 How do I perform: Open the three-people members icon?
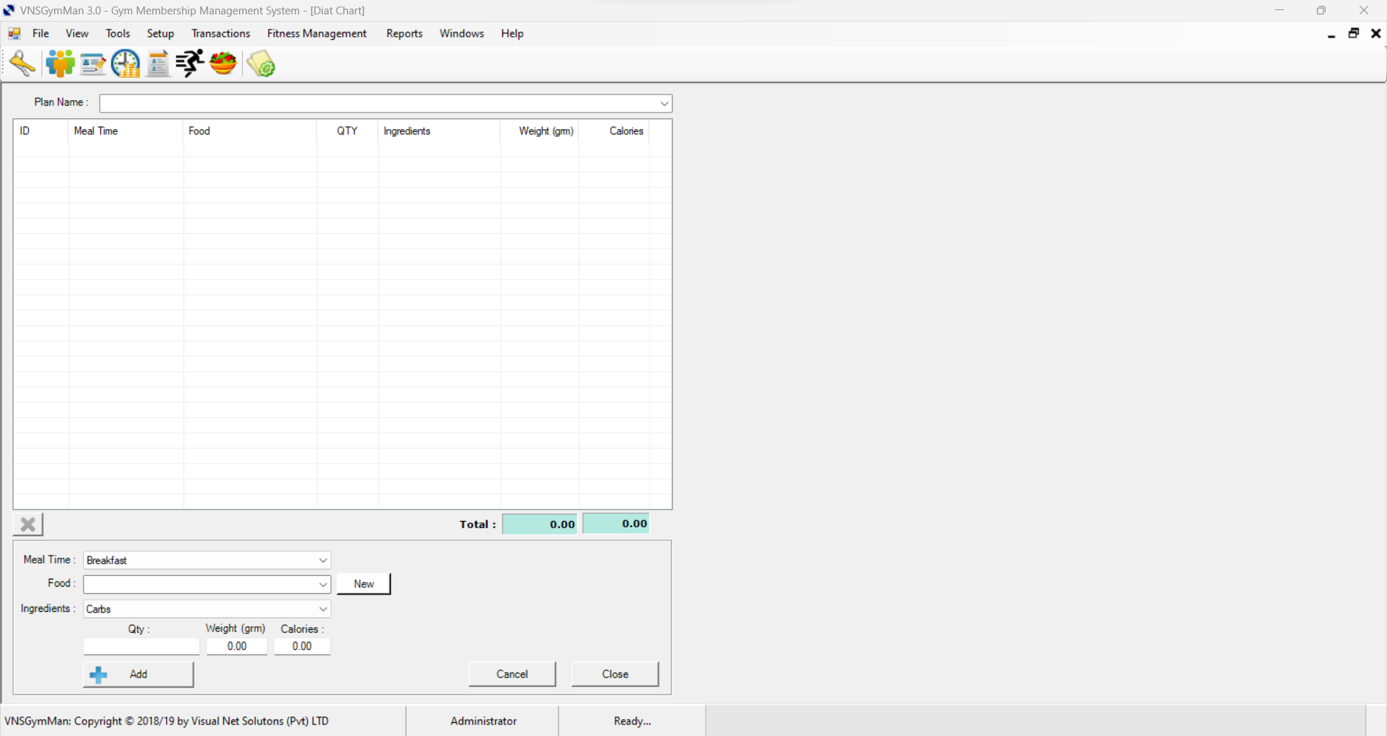click(x=60, y=64)
